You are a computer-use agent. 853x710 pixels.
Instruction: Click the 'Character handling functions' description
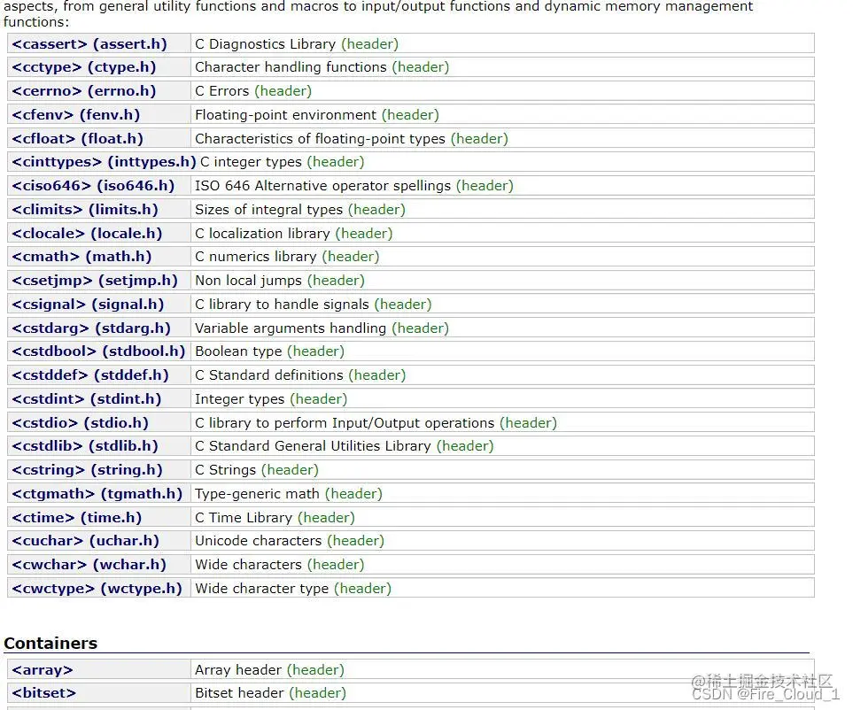pyautogui.click(x=291, y=67)
